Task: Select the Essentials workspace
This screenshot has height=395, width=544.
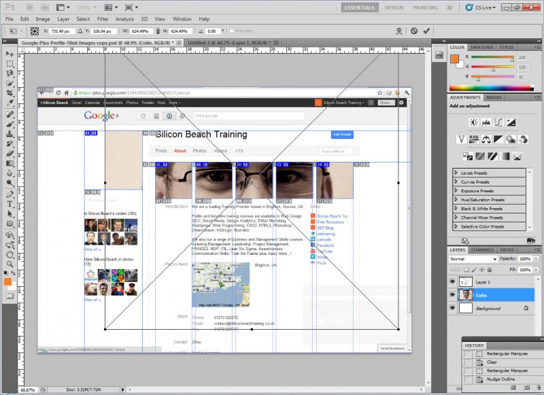Action: pos(360,7)
